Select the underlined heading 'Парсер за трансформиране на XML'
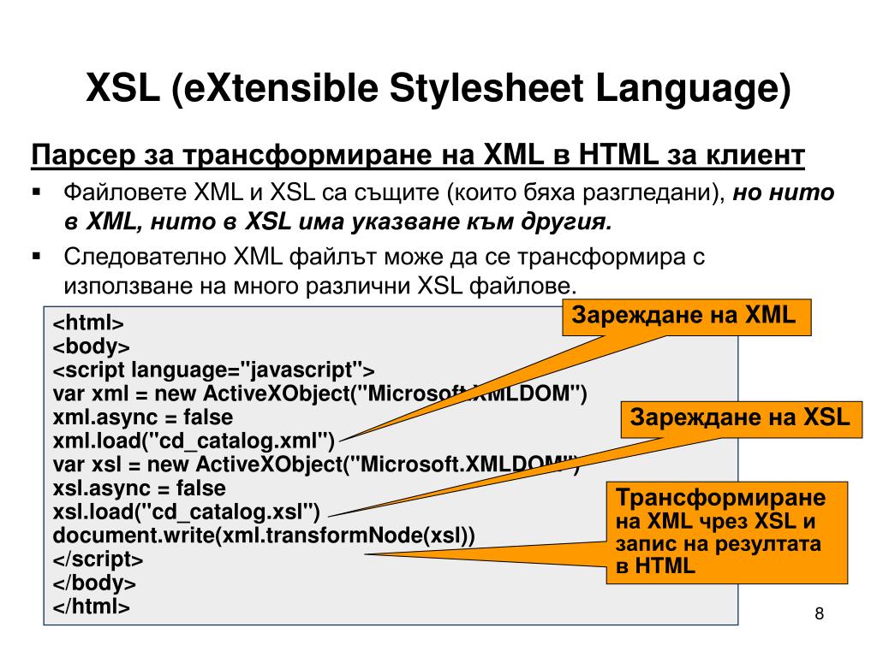The image size is (877, 657). [x=418, y=155]
